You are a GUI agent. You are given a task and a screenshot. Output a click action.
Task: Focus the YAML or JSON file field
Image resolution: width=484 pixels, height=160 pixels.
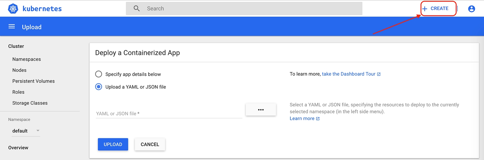pos(169,114)
